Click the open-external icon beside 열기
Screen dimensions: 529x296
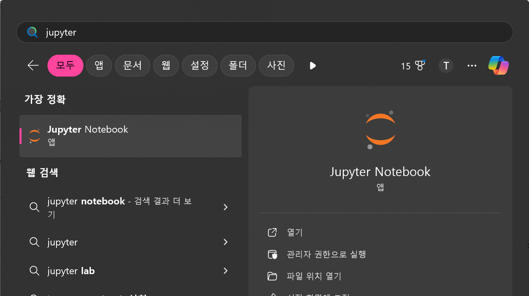click(x=272, y=232)
